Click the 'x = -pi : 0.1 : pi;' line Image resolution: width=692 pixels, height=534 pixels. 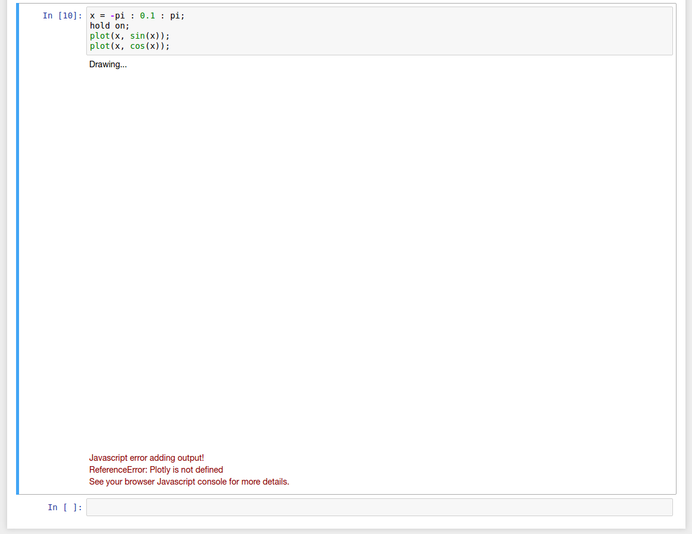click(x=137, y=16)
